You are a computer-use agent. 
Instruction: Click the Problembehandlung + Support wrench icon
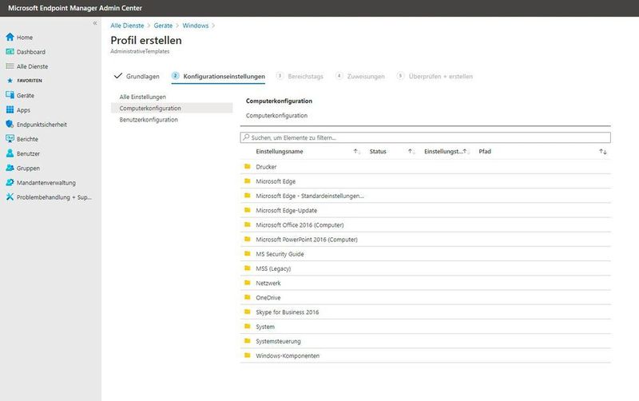point(10,197)
